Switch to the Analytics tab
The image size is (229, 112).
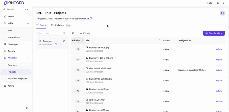(57, 25)
